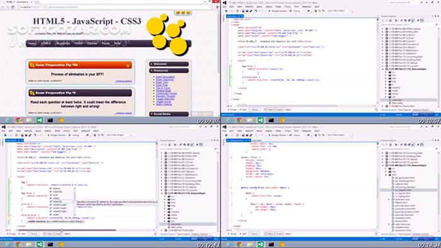Open VIEW menu in bottom-left Visual Studio frame
The height and width of the screenshot is (248, 441).
18,131
